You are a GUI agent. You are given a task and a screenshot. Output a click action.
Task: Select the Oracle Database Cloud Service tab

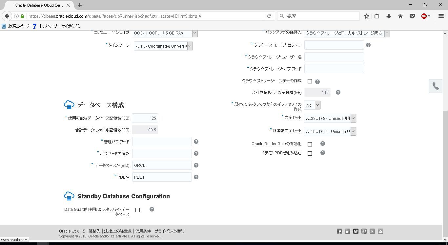(x=39, y=5)
